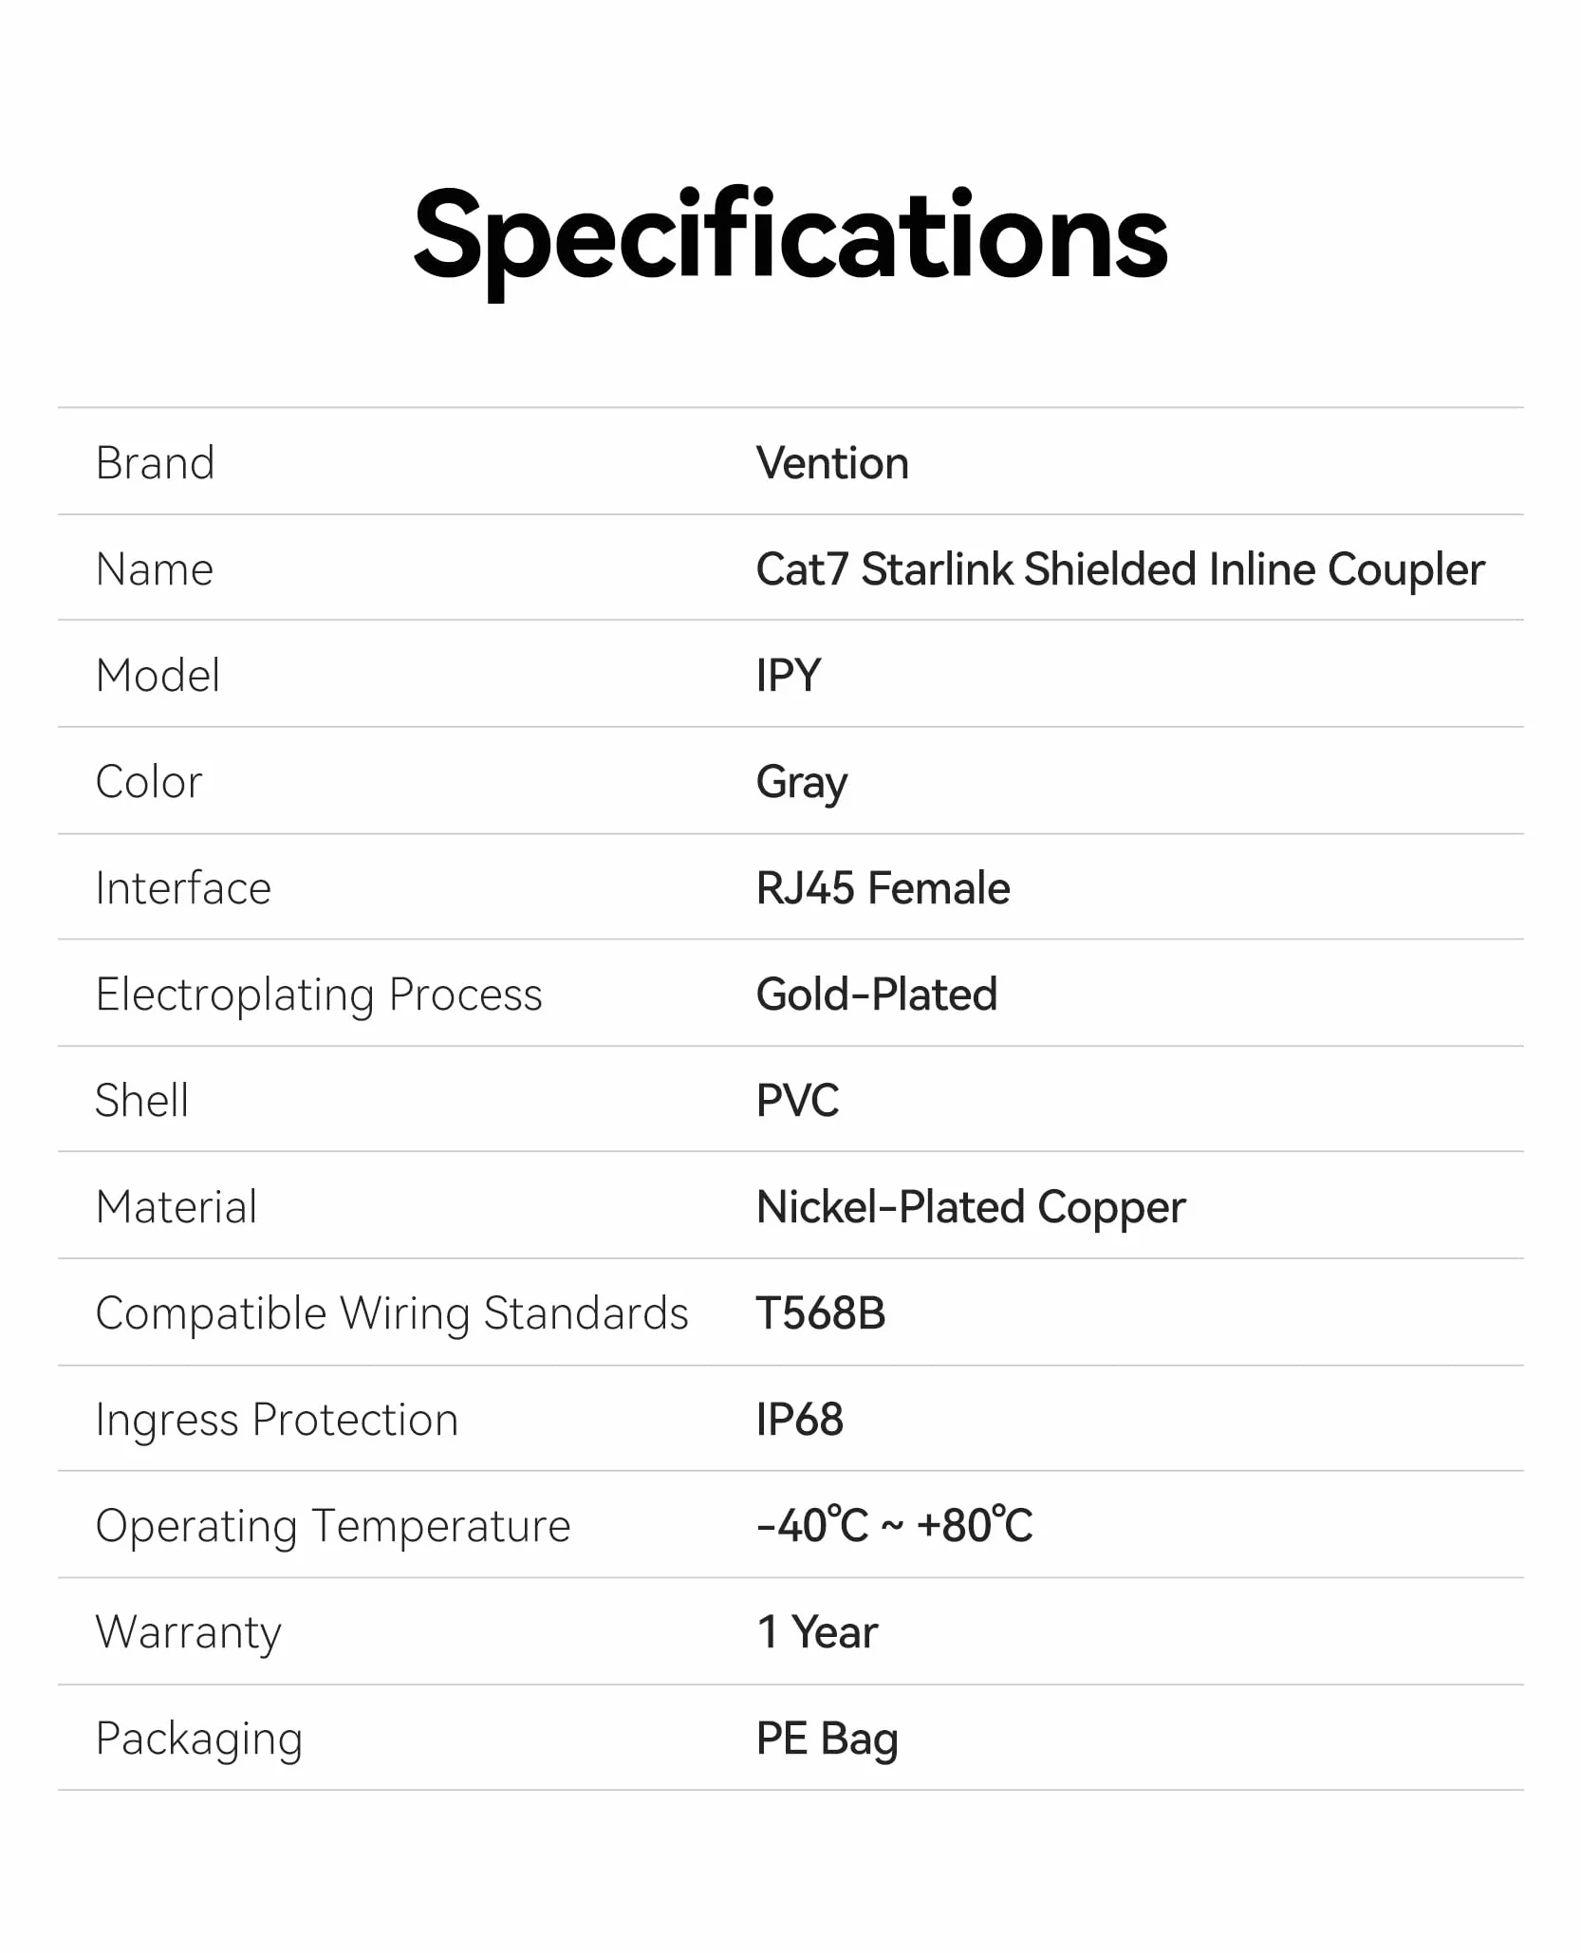Select the PE Bag packaging value

pyautogui.click(x=827, y=1740)
